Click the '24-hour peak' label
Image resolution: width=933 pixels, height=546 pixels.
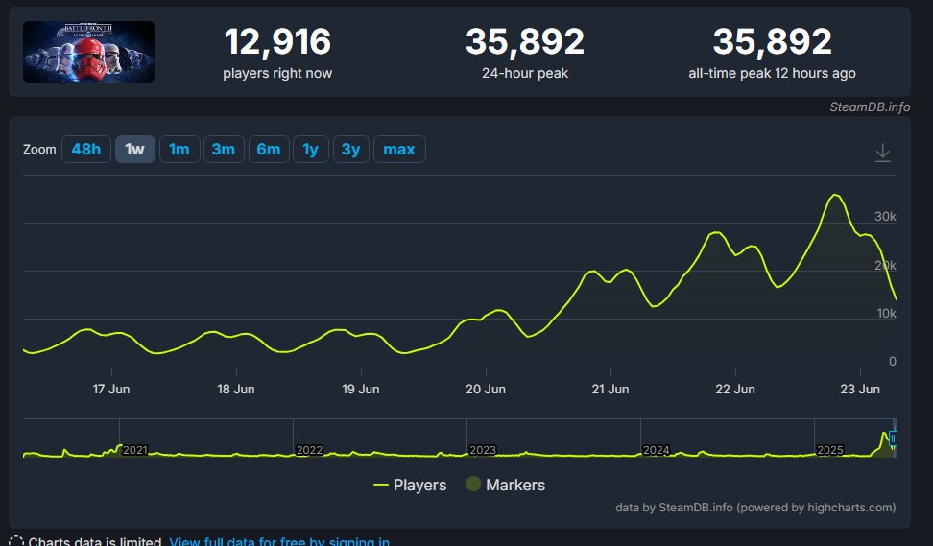525,73
